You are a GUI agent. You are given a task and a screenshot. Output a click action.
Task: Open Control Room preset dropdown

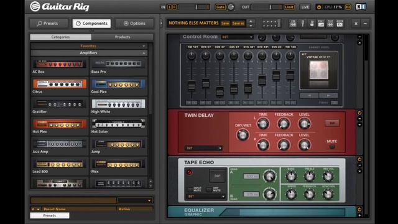tap(237, 37)
